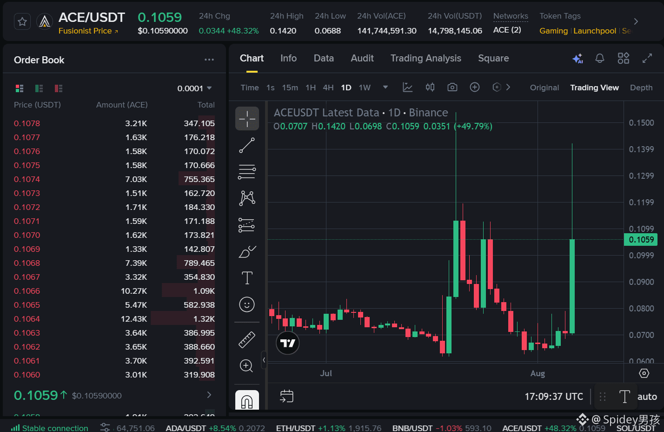Expand the 0.1059 last price details arrow
Image resolution: width=664 pixels, height=432 pixels.
coord(209,395)
